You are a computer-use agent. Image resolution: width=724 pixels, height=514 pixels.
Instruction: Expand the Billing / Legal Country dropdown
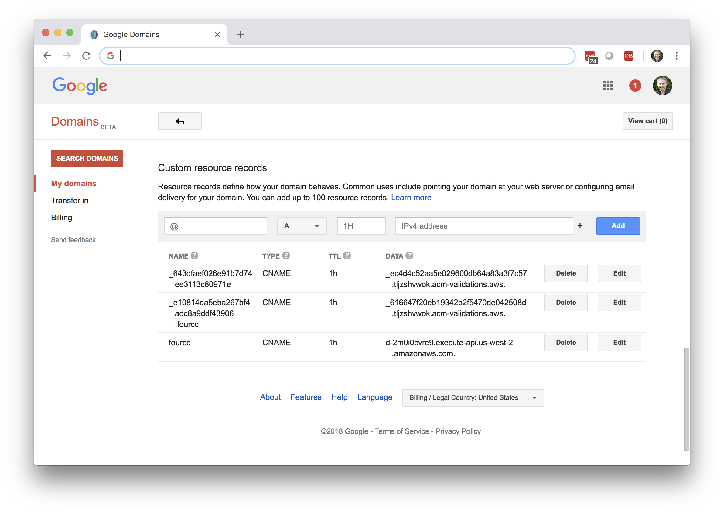[x=473, y=397]
